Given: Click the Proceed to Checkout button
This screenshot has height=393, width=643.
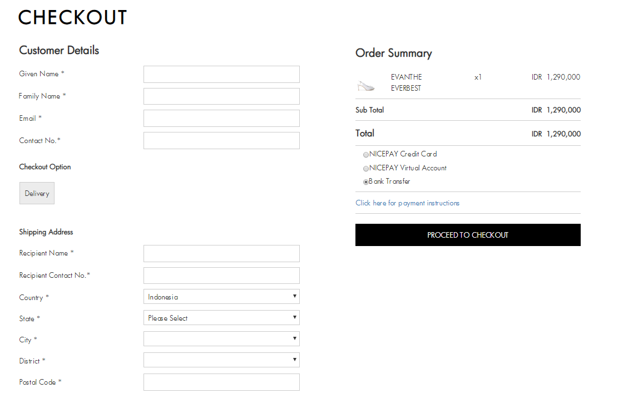Looking at the screenshot, I should point(468,235).
